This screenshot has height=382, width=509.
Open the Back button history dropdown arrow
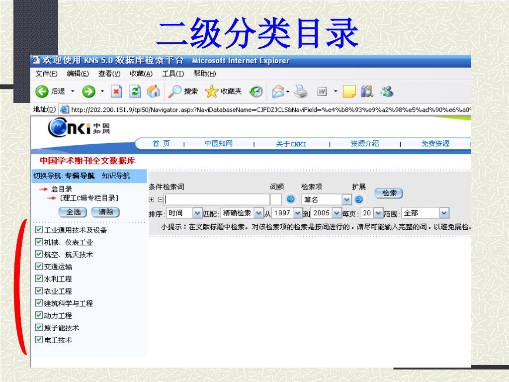(73, 92)
